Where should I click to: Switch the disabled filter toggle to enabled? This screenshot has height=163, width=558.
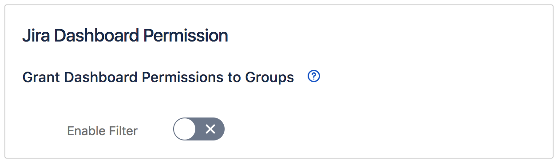[199, 129]
